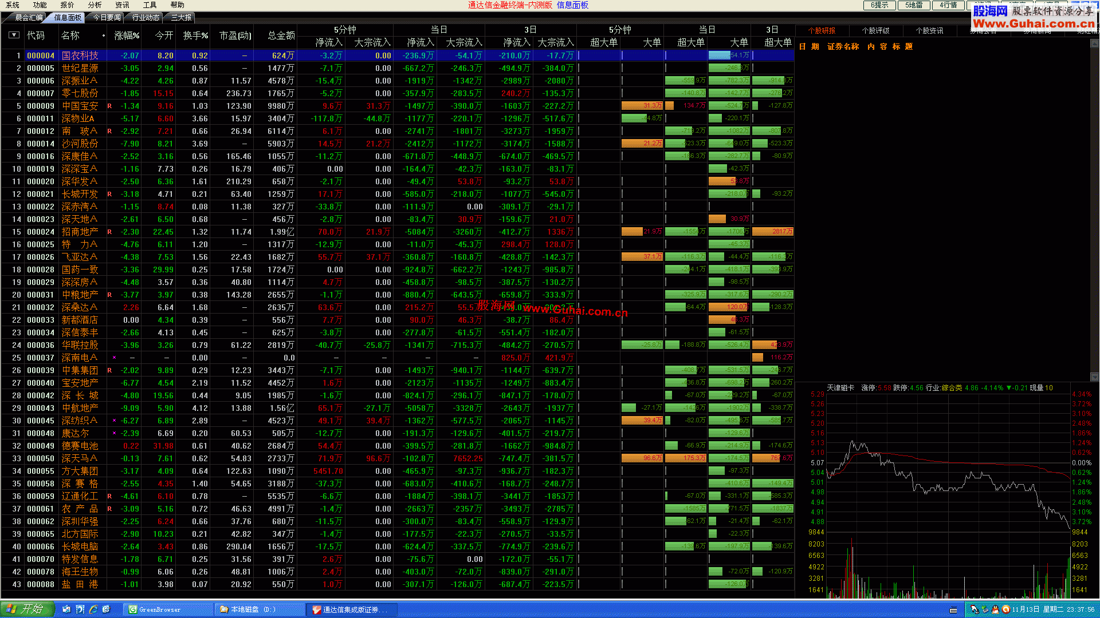Open the 工具 menu
Screen dimensions: 1100x618
click(150, 5)
